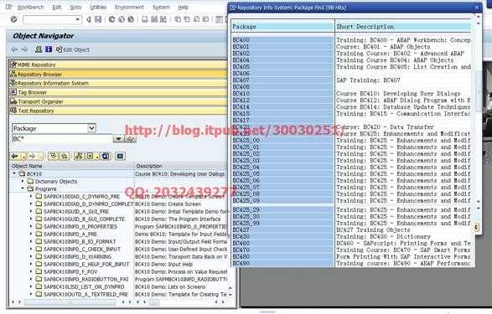Click the yellow Exit toolbar icon
The image size is (492, 314).
click(122, 19)
